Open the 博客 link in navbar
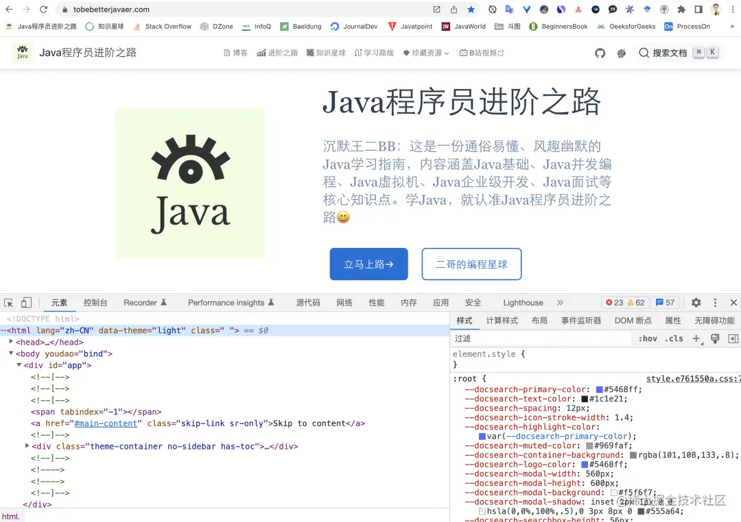741x522 pixels. (235, 53)
